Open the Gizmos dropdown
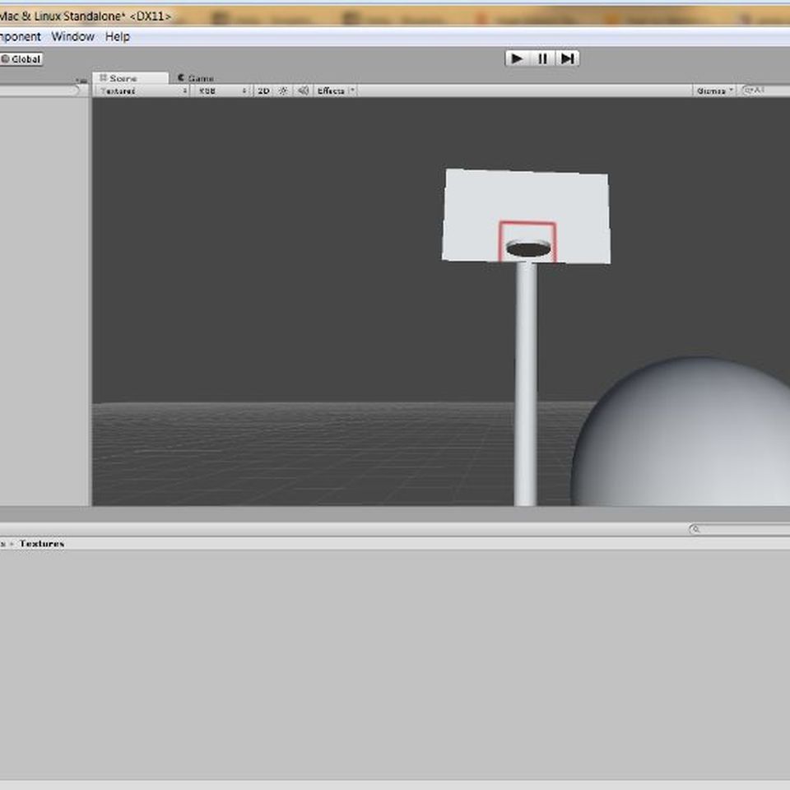The height and width of the screenshot is (790, 790). tap(714, 91)
